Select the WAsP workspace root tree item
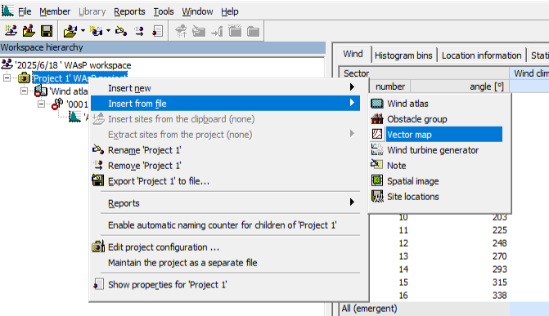The height and width of the screenshot is (316, 549). [x=74, y=65]
